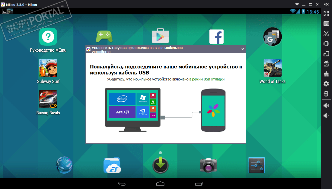Viewport: 332px width, 189px height.
Task: Launch World of Tanks
Action: [272, 71]
